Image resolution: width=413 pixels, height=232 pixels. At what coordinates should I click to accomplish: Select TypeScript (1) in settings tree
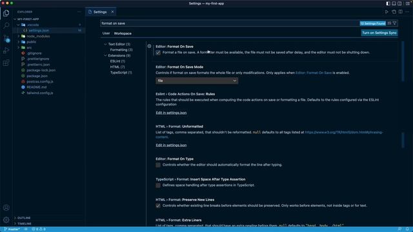[121, 72]
